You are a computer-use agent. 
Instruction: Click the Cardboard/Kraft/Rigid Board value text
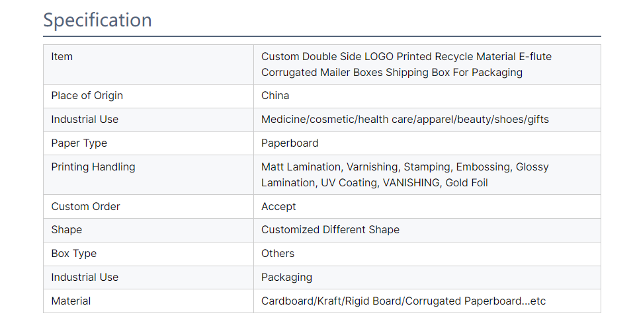point(403,301)
